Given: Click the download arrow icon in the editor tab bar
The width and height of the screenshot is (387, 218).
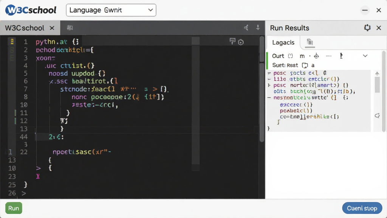Looking at the screenshot, I should click(258, 27).
